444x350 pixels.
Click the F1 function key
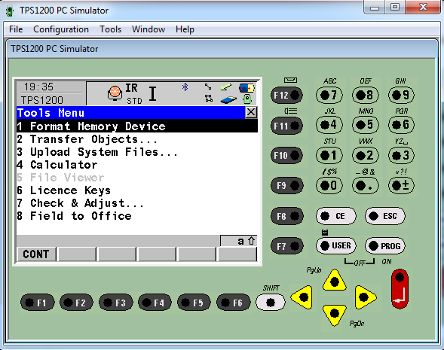(x=38, y=303)
